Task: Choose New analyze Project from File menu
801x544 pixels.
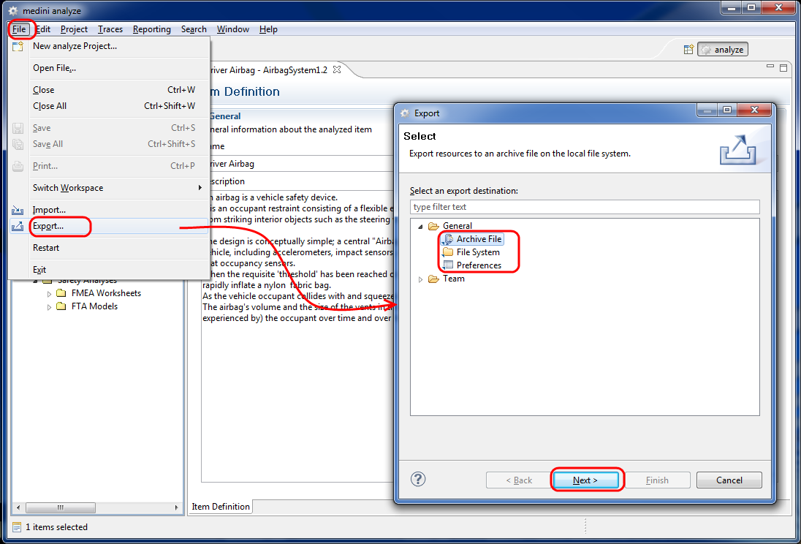Action: pyautogui.click(x=110, y=46)
